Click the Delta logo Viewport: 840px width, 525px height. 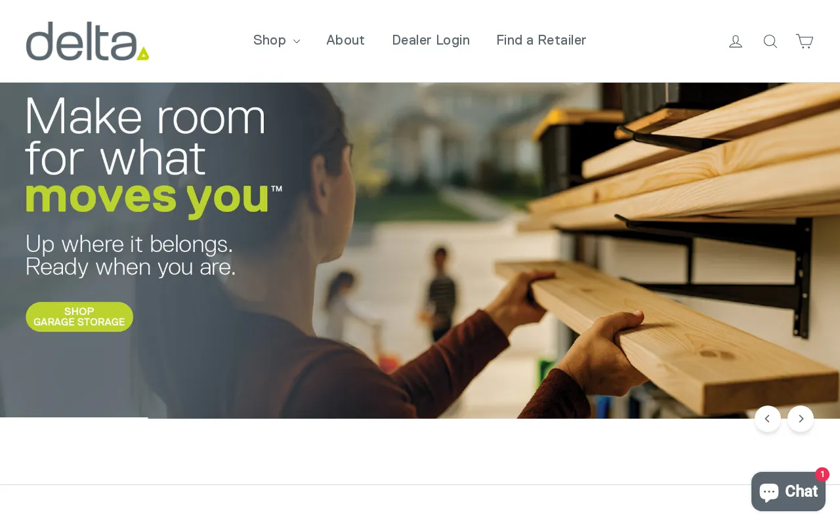point(87,41)
